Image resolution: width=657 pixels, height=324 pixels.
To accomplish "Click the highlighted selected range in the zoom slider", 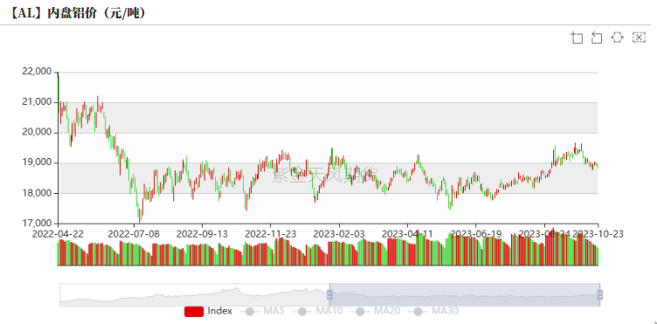I will [x=464, y=294].
